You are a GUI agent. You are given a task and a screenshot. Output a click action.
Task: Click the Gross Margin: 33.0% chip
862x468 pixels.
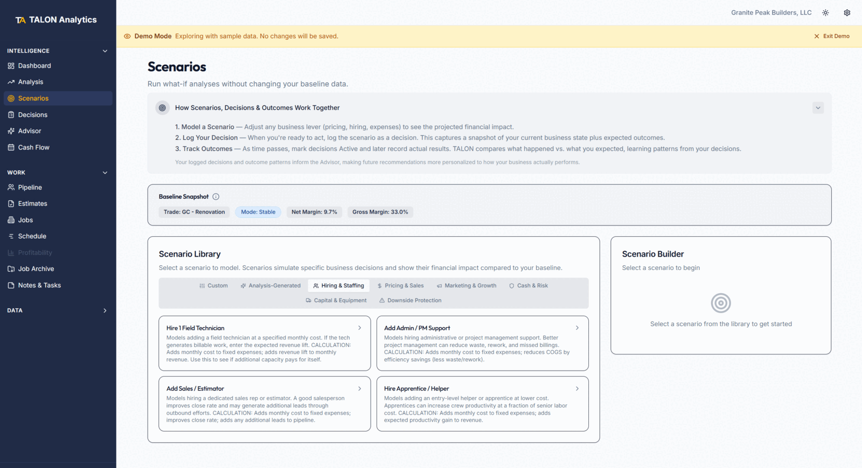tap(380, 212)
